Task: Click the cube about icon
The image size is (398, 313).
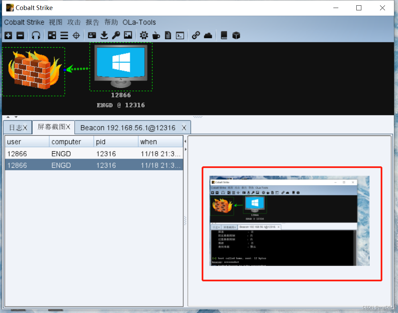Action: [236, 36]
